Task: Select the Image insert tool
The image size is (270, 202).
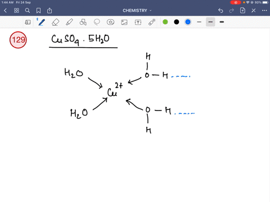Action: click(x=124, y=22)
